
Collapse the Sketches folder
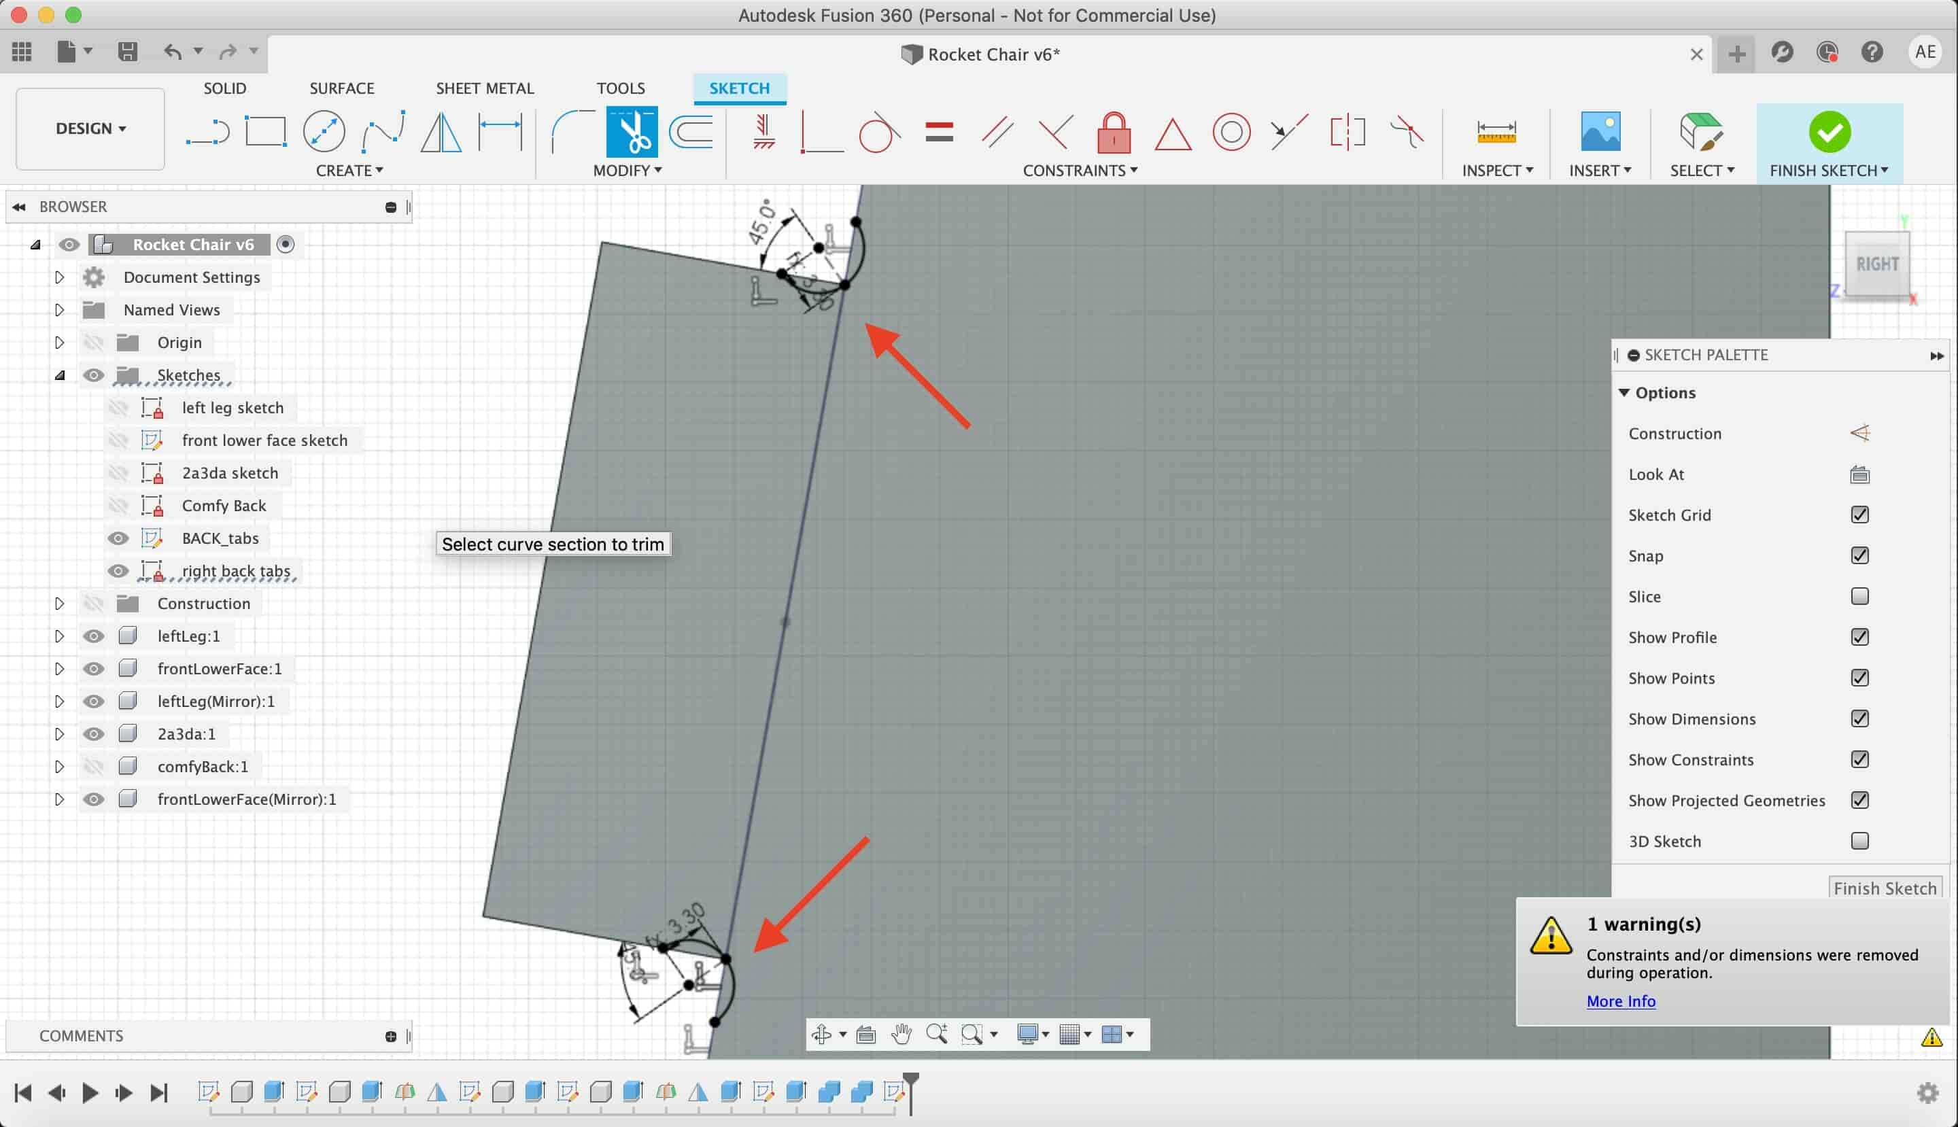(60, 375)
